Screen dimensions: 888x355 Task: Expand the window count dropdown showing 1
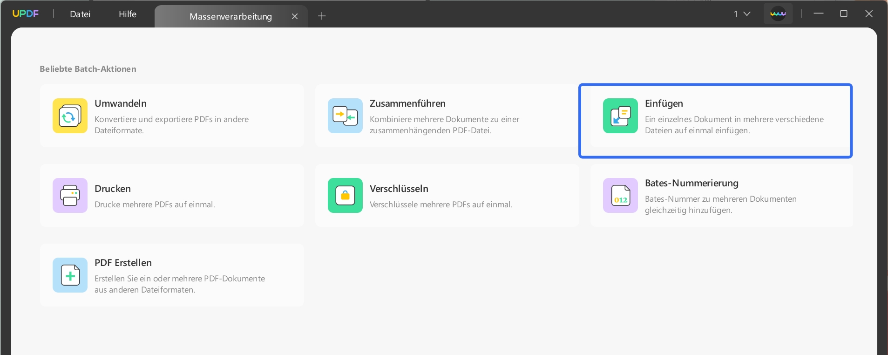742,14
